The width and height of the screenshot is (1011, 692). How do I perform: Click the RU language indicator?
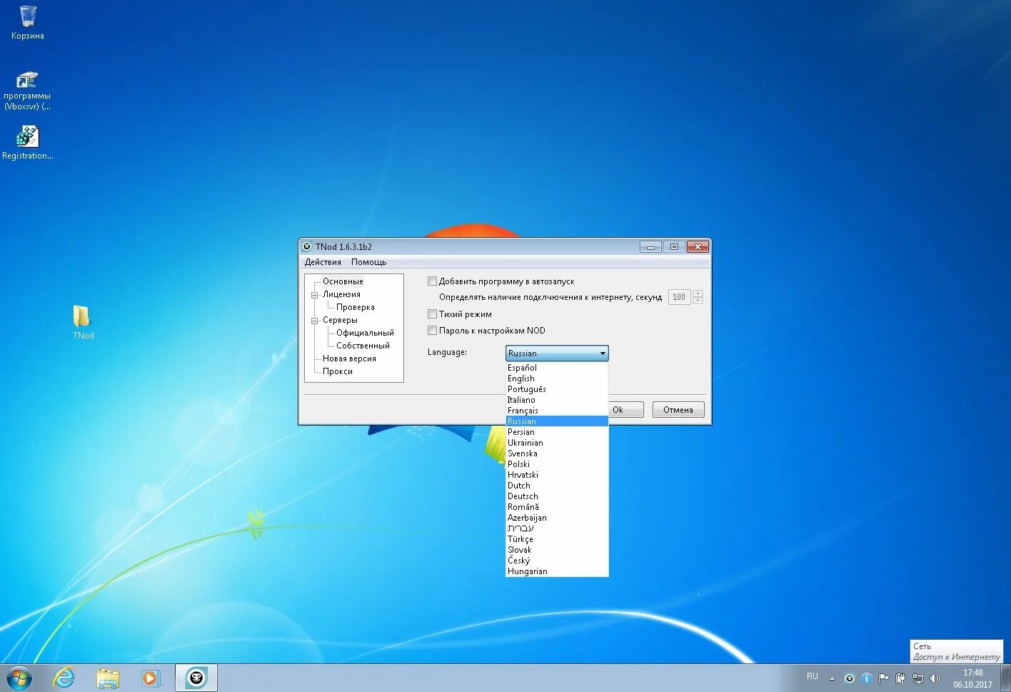click(813, 676)
